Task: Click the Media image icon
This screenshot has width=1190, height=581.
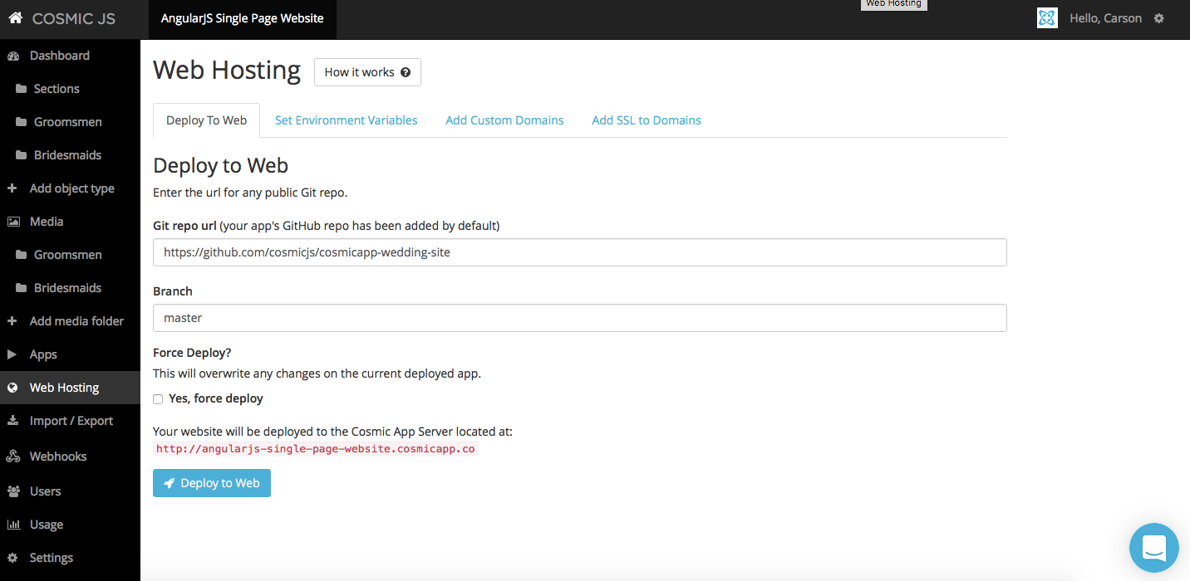Action: 12,222
